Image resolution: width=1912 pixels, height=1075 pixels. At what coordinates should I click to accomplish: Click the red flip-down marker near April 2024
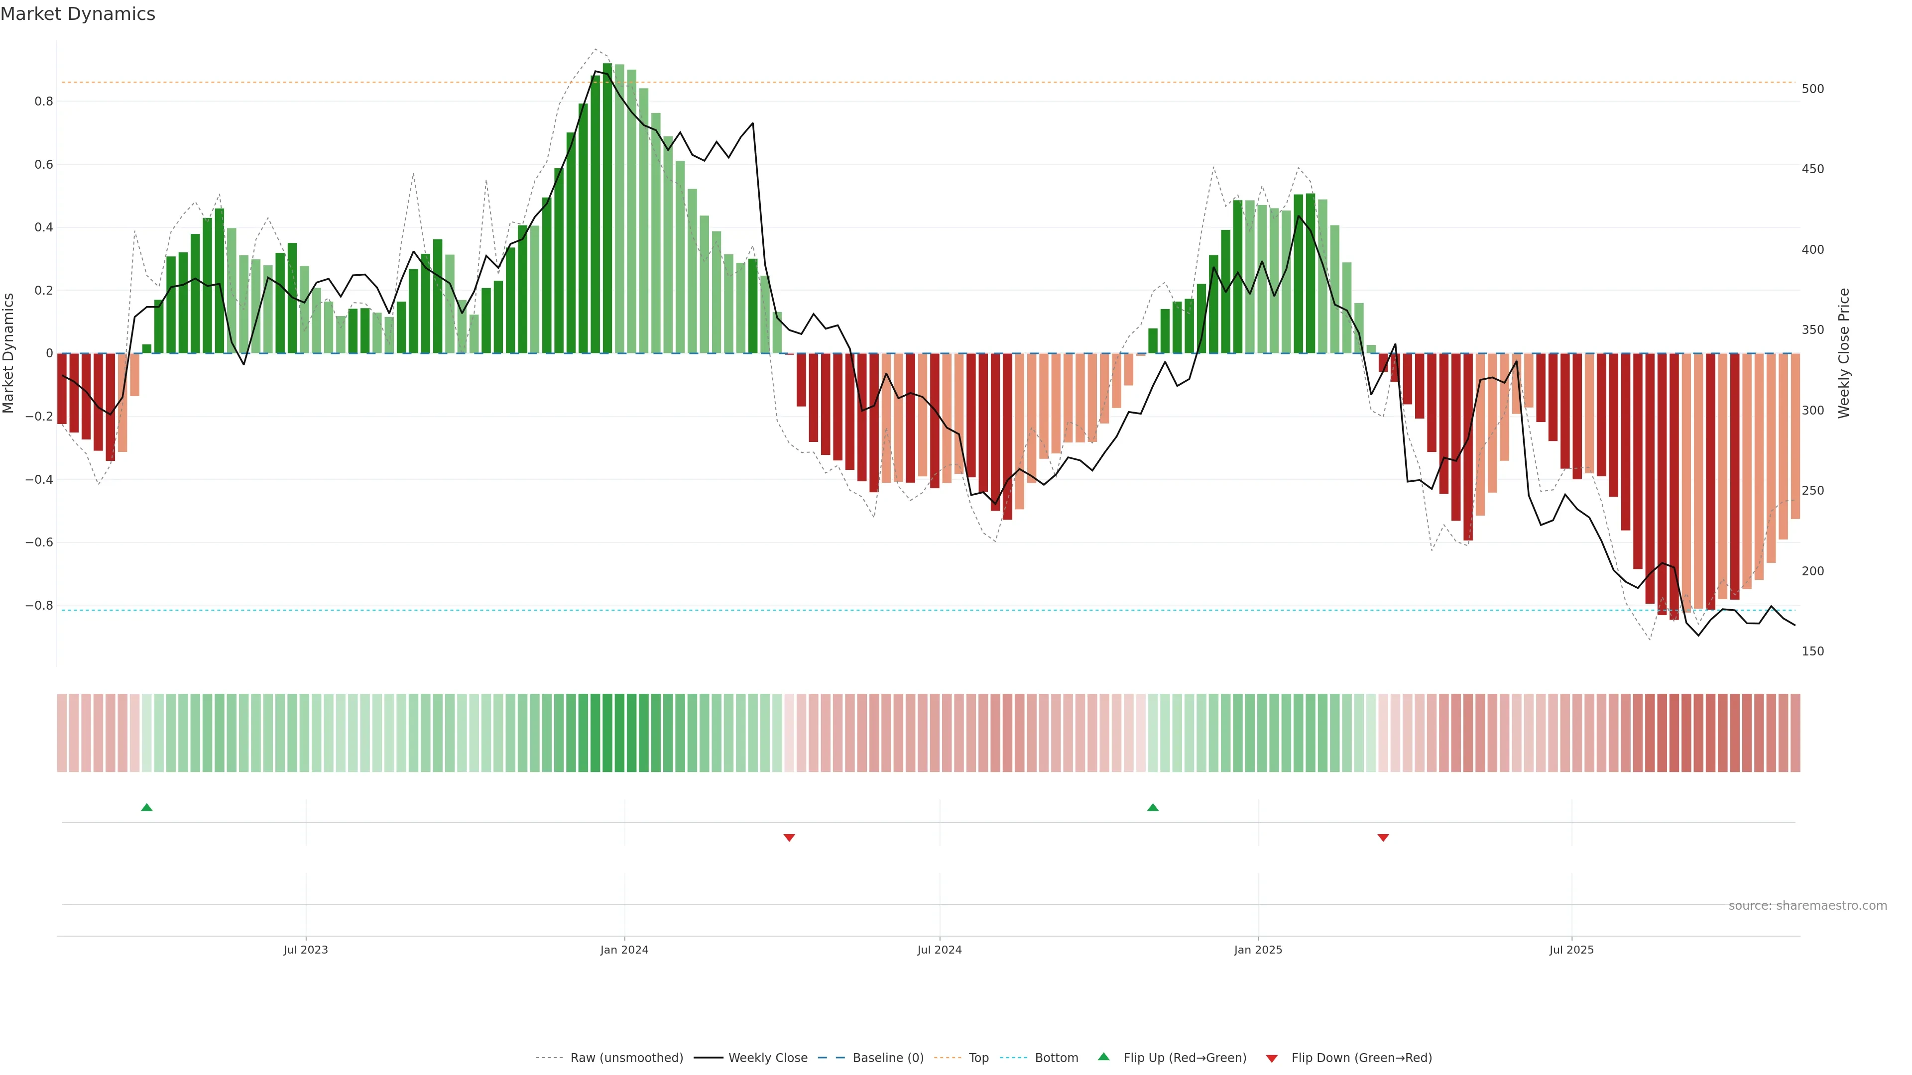click(x=789, y=838)
